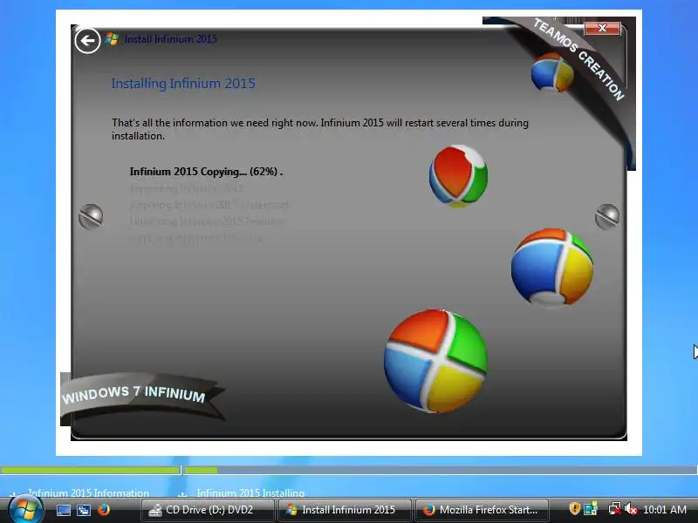Click the muted volume tray icon

coord(630,509)
